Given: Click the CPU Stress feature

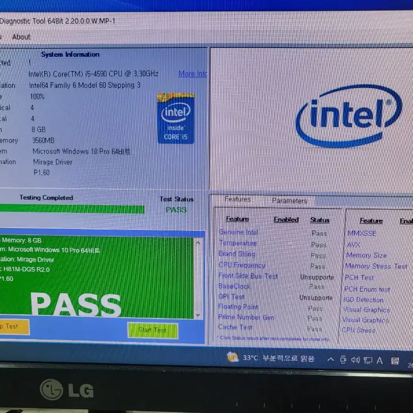Looking at the screenshot, I should (358, 330).
